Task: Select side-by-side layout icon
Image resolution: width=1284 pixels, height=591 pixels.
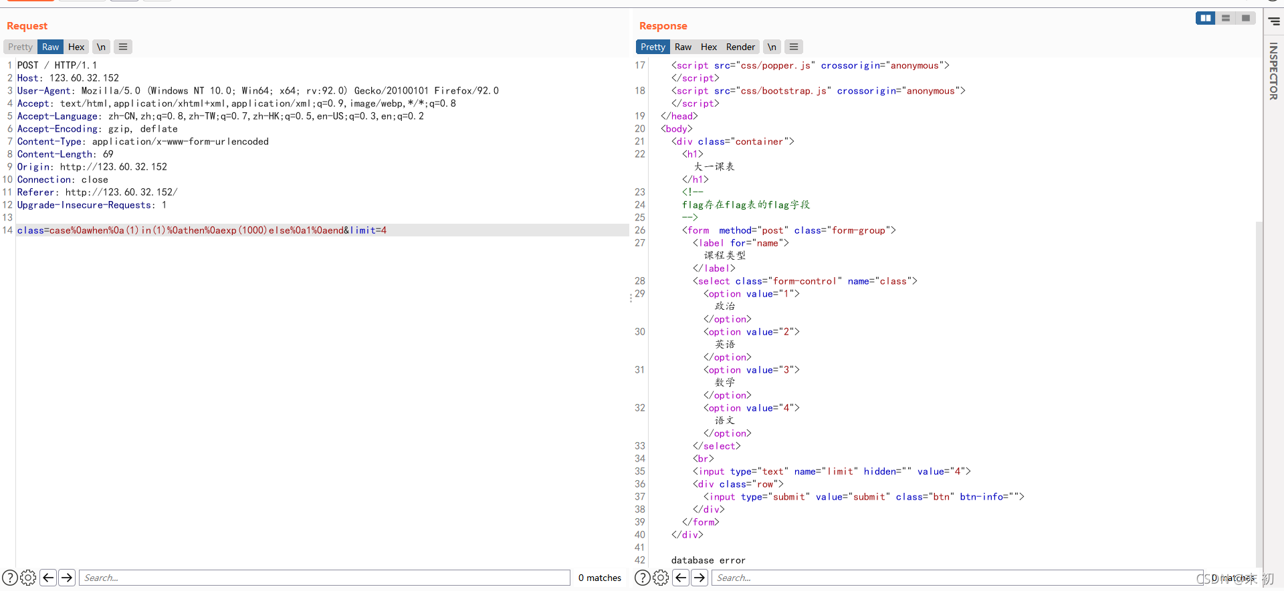Action: (1206, 18)
